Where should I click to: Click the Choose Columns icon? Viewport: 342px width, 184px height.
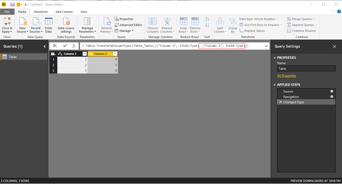[x=153, y=21]
